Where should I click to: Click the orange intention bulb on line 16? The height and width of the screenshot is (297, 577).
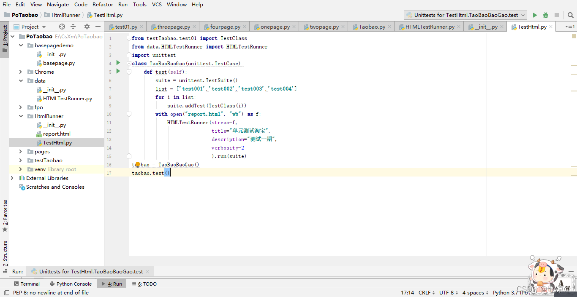[x=137, y=164]
